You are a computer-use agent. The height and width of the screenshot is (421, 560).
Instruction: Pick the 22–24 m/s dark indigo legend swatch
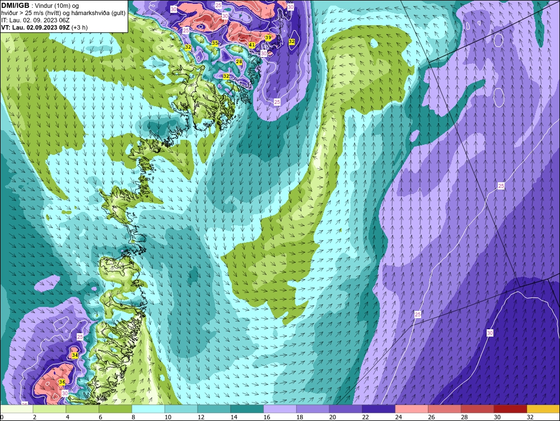(x=379, y=409)
